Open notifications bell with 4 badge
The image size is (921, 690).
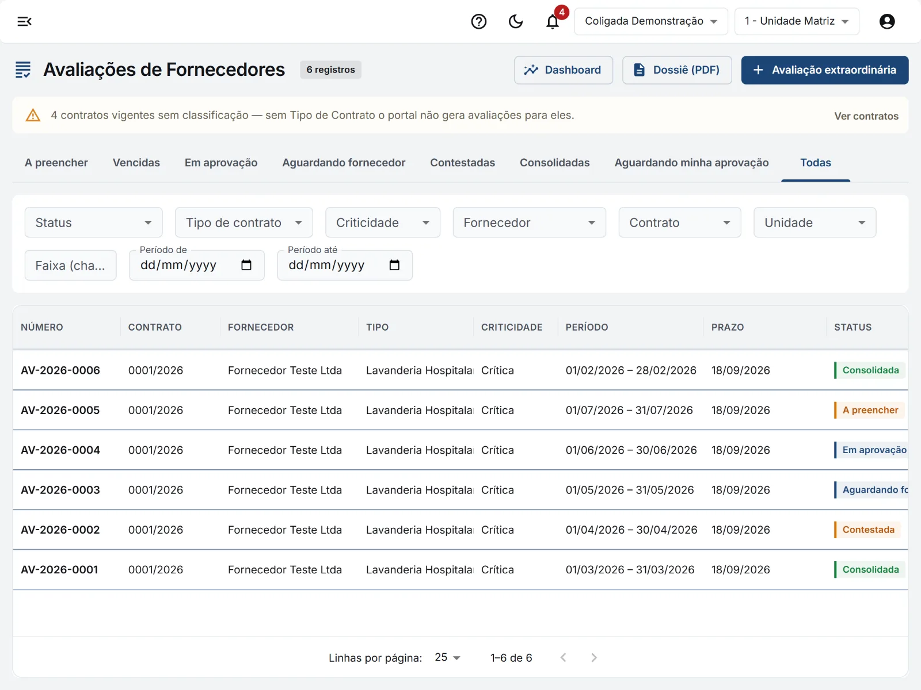pos(553,21)
